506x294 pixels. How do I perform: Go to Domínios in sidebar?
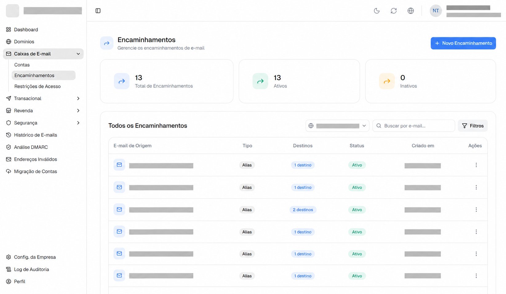(x=43, y=42)
